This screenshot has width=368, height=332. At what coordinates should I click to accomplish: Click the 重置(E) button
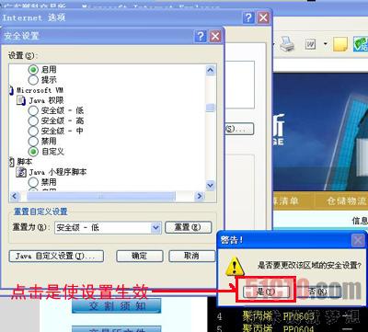189,227
